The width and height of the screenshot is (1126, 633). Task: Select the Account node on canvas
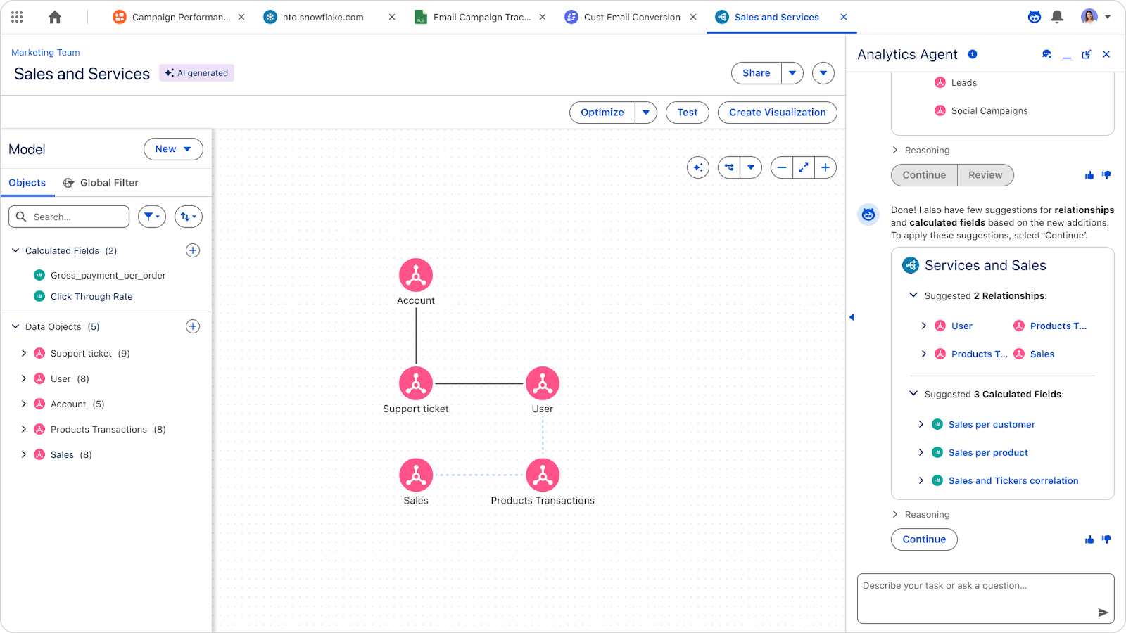pos(416,275)
